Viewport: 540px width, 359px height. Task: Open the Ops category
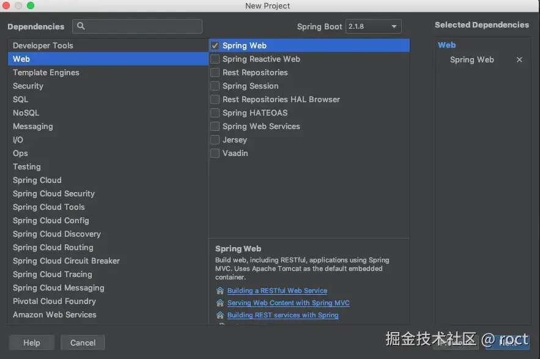tap(108, 153)
